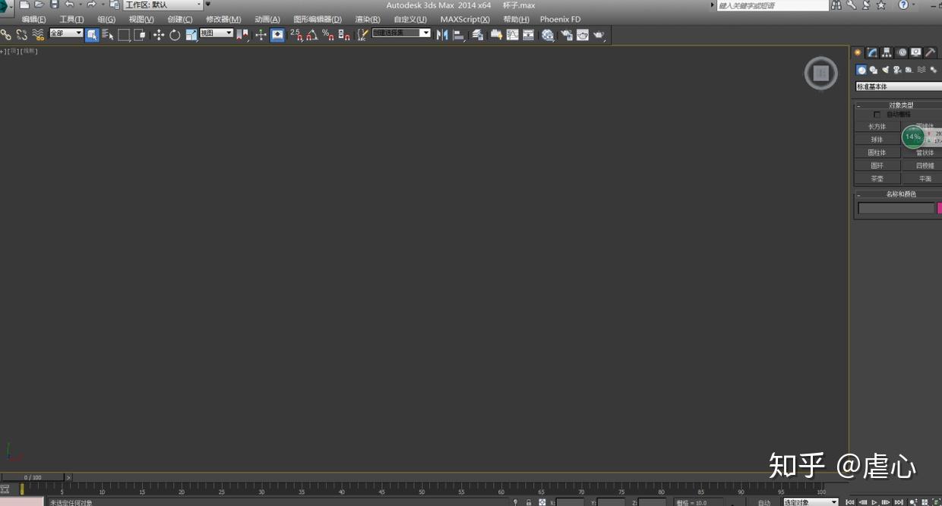This screenshot has height=506, width=942.
Task: Select the Rotate transform tool
Action: pos(175,35)
